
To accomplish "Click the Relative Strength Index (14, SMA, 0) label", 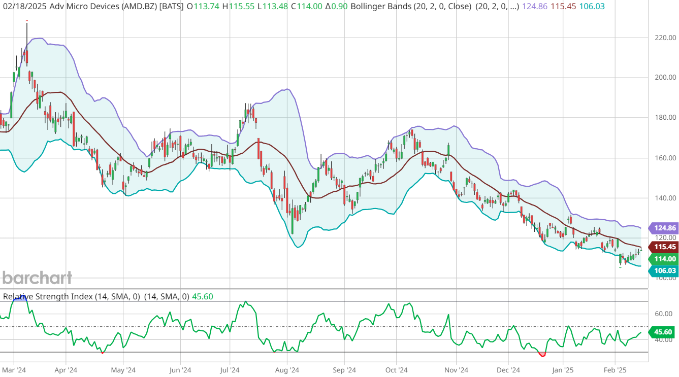I will coord(72,296).
